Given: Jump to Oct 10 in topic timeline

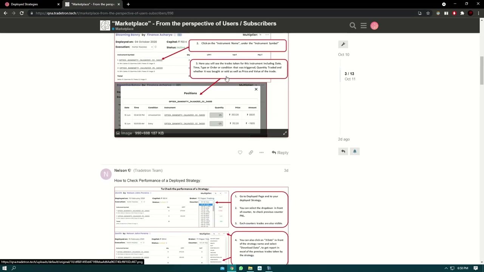Looking at the screenshot, I should click(344, 54).
